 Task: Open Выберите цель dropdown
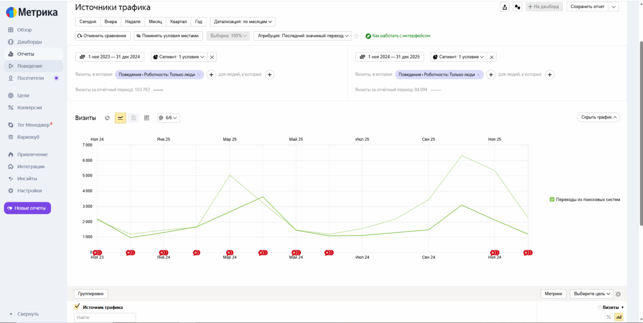591,294
